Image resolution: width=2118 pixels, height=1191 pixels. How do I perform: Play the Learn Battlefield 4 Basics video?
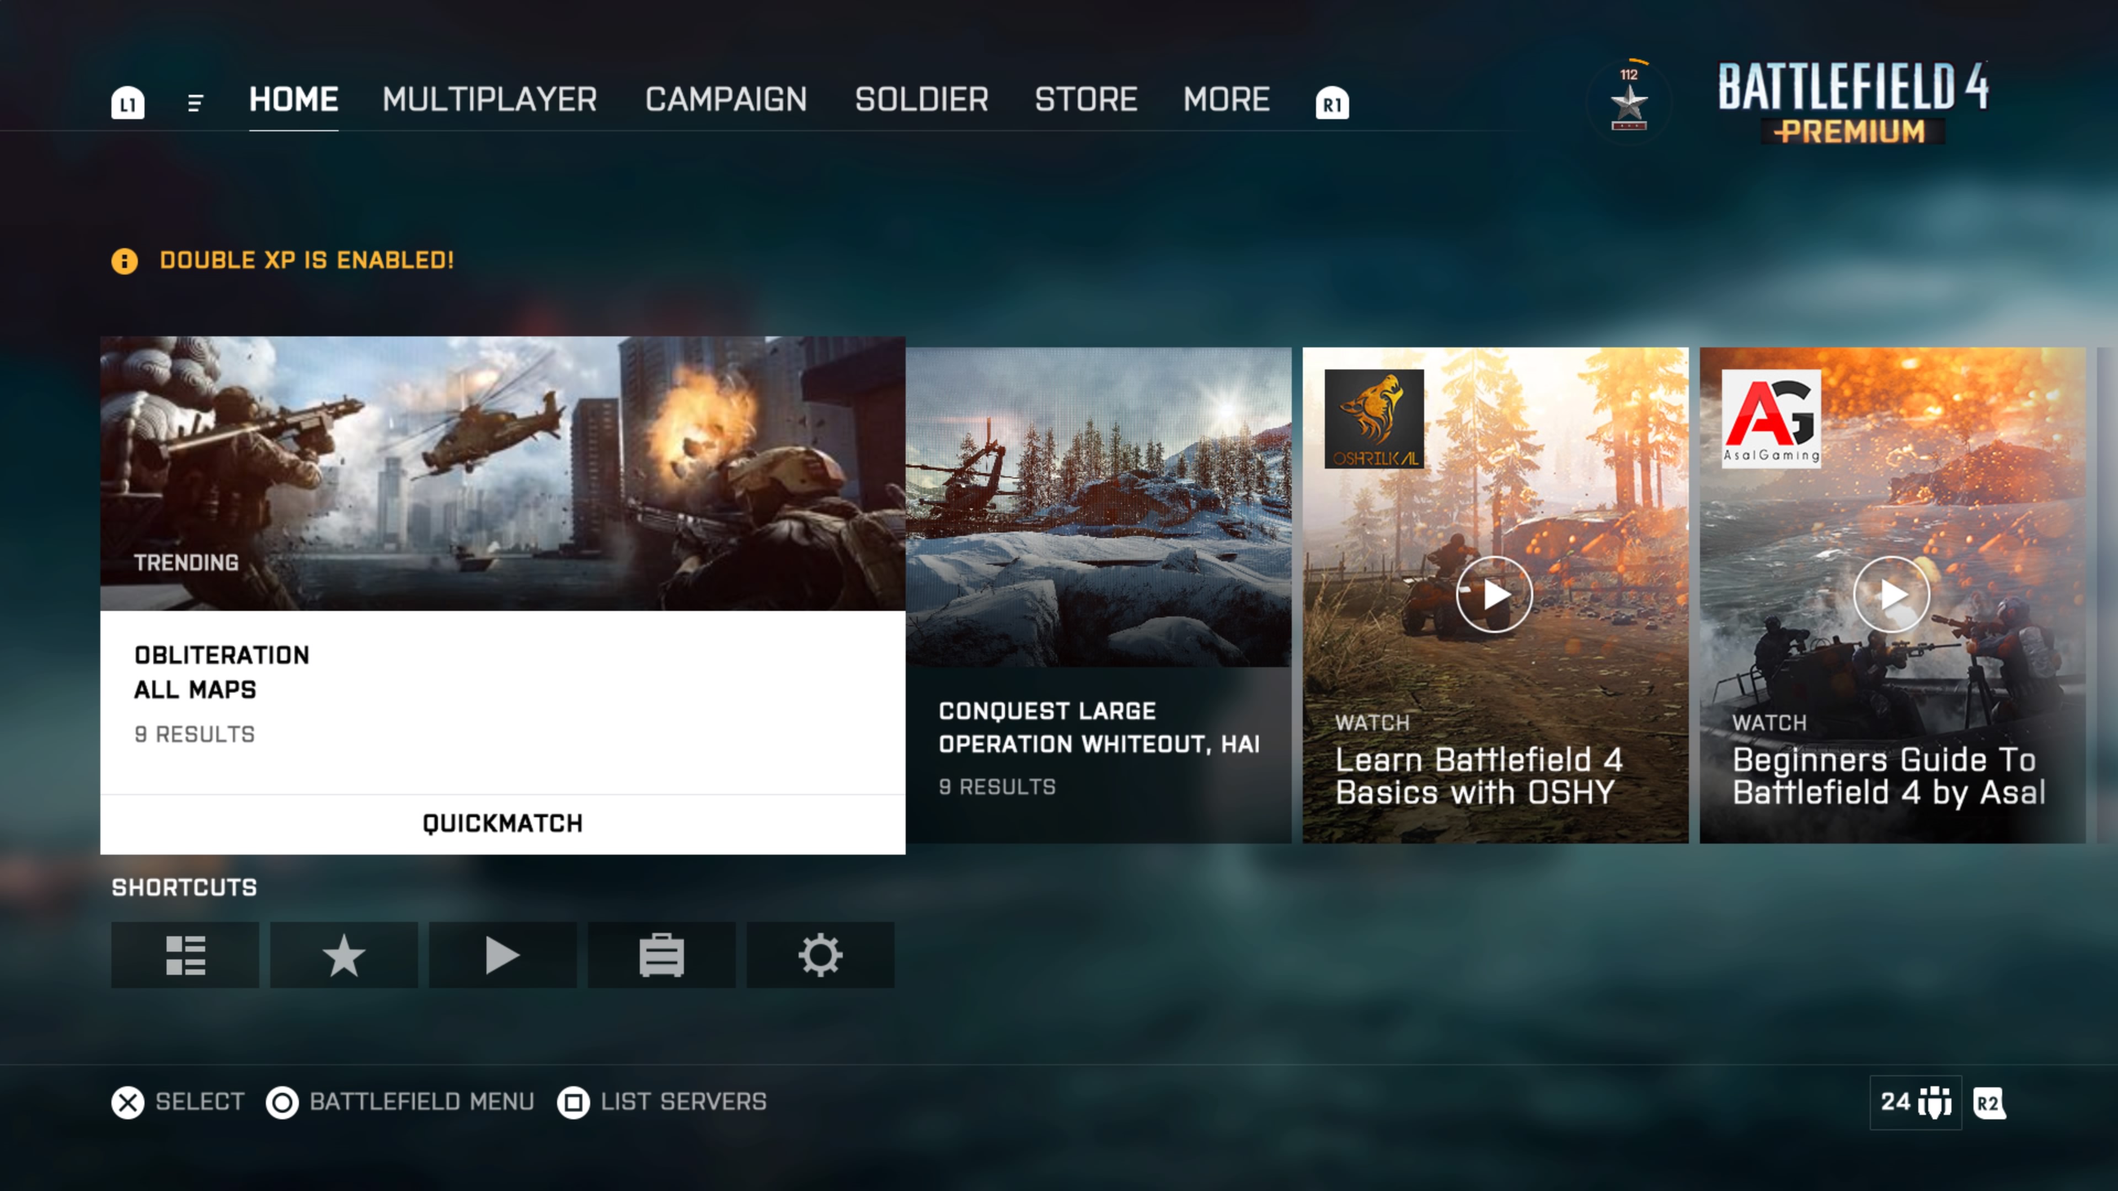1494,594
